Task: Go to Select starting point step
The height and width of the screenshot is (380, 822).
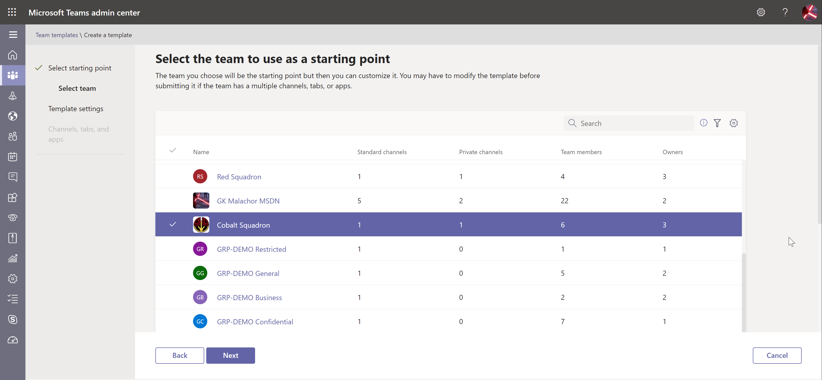Action: pyautogui.click(x=80, y=68)
